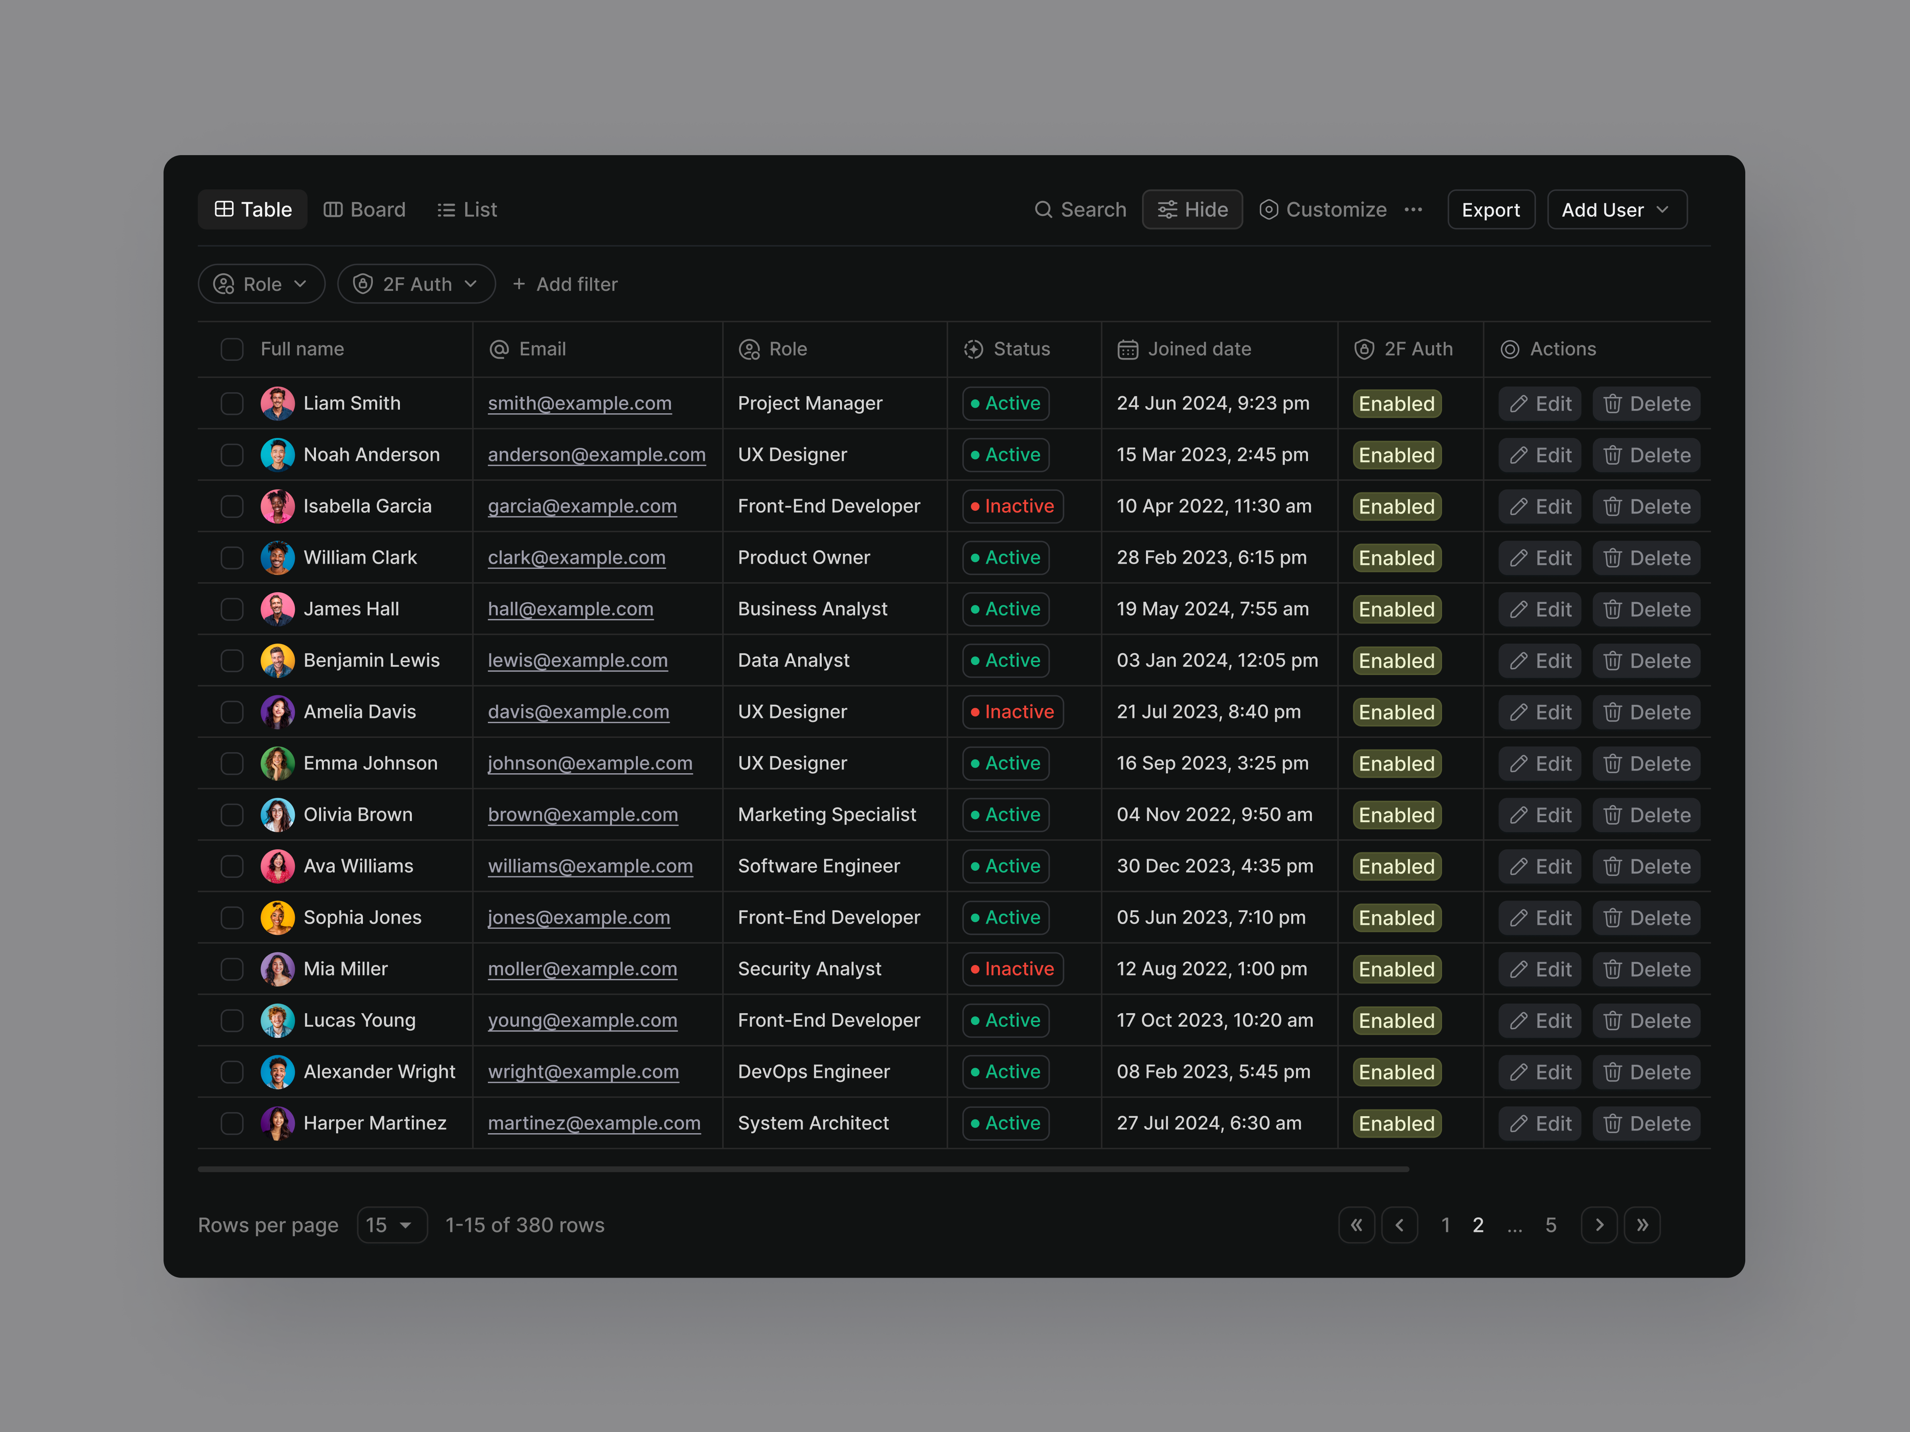The width and height of the screenshot is (1910, 1432).
Task: Check the select-all checkbox in table header
Action: pyautogui.click(x=232, y=349)
